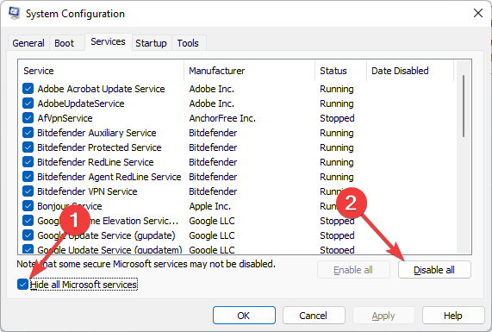Uncheck Bitdefender Agent RedLine Service checkbox
Image resolution: width=492 pixels, height=332 pixels.
[x=28, y=177]
